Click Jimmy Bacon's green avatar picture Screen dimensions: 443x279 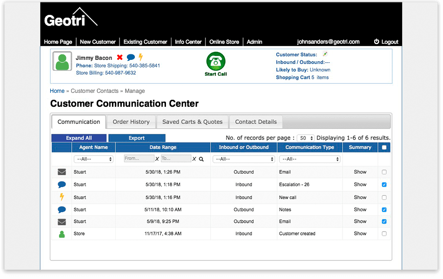62,61
